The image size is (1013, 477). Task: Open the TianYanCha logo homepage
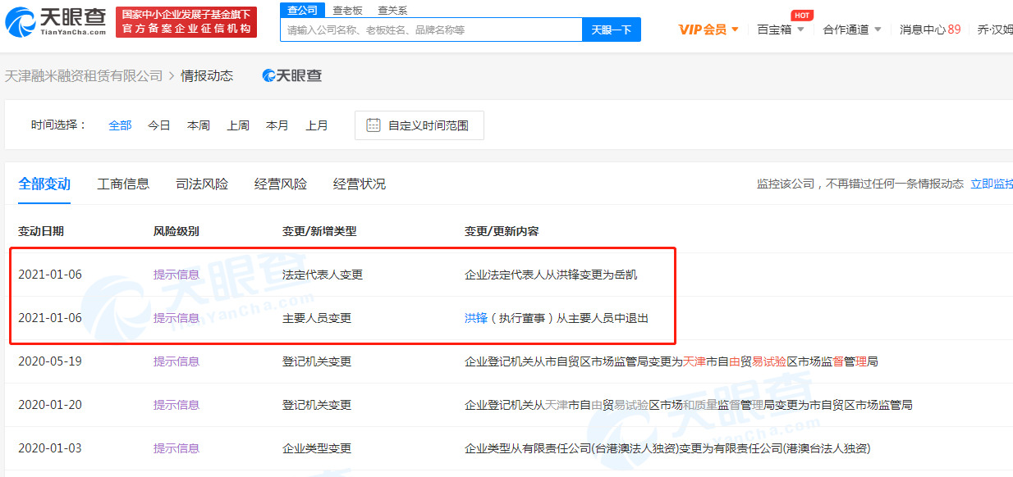(56, 21)
